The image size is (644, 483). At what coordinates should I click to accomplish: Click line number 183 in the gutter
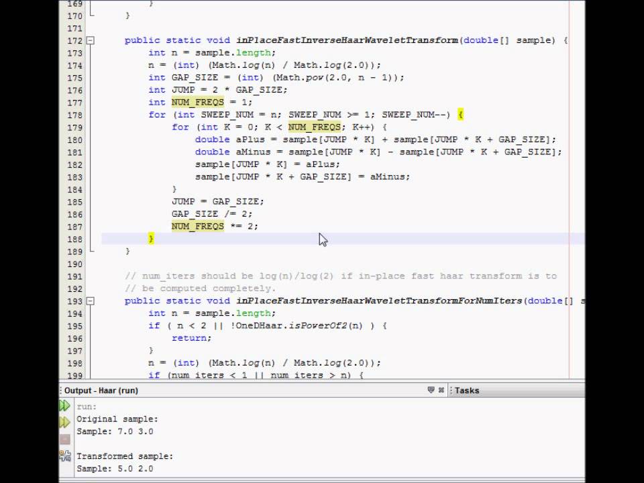(74, 177)
